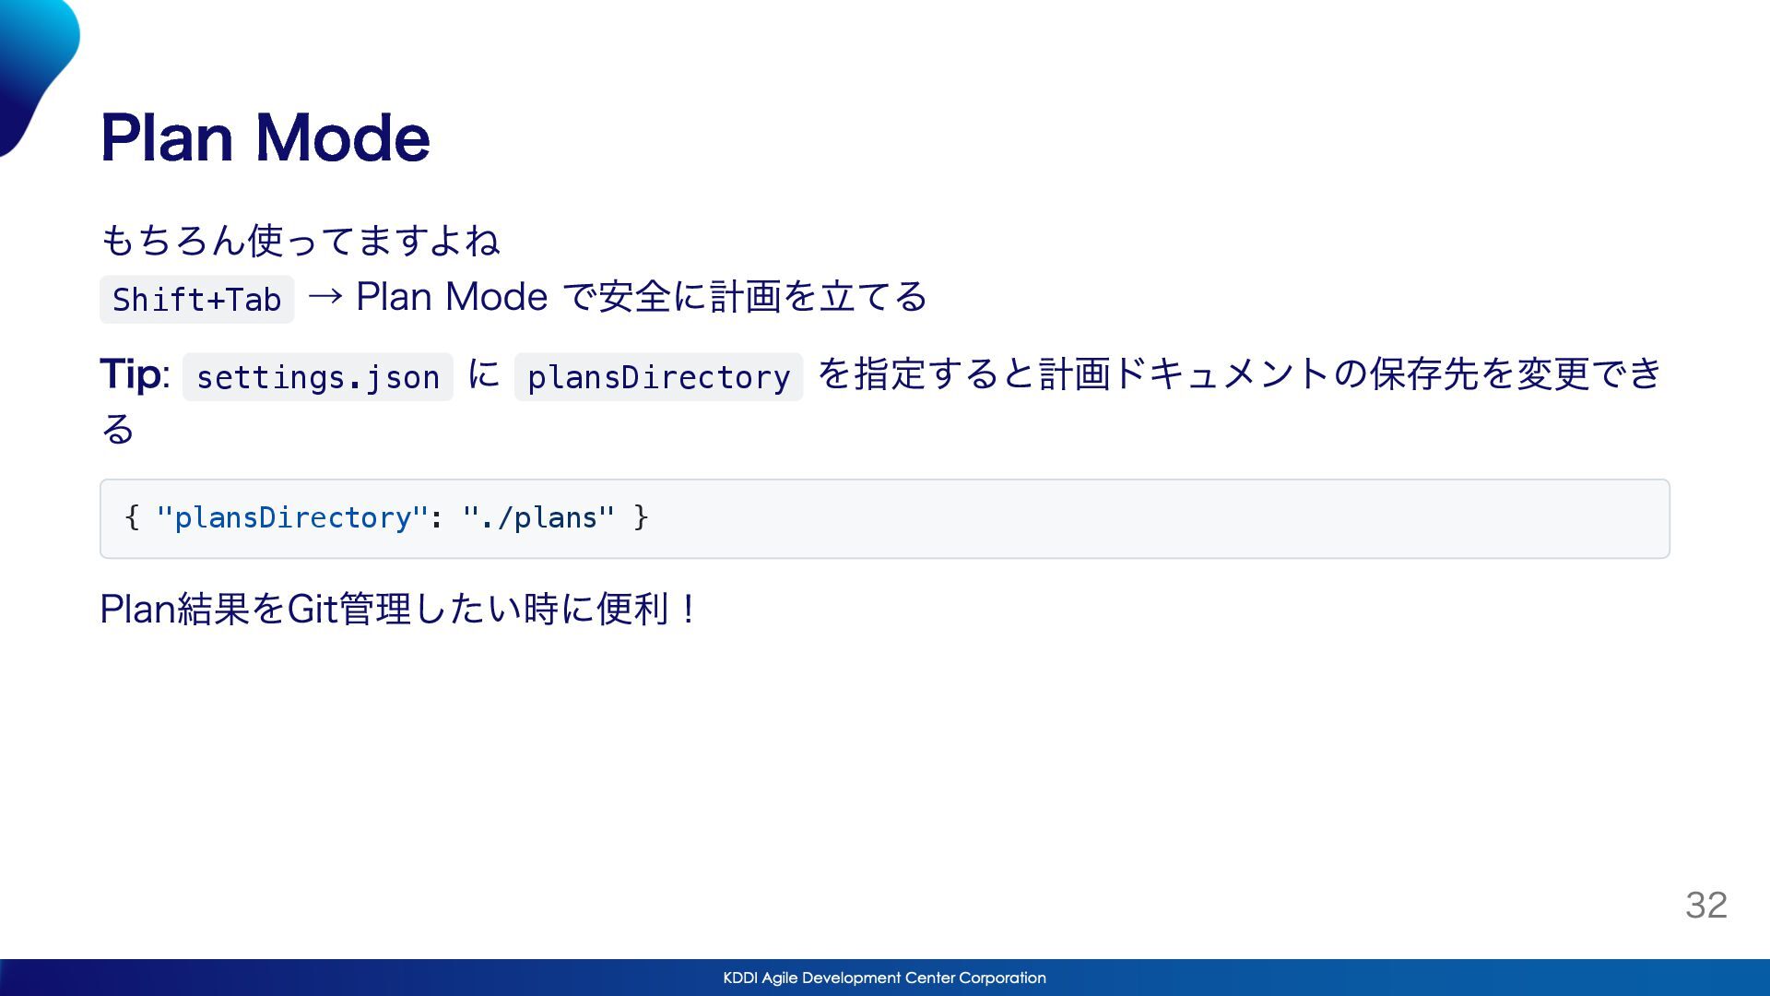
Task: Click the closing curly brace in code
Action: click(641, 518)
